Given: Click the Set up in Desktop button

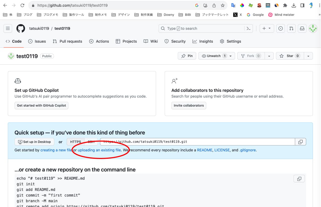Looking at the screenshot, I should [x=34, y=142].
